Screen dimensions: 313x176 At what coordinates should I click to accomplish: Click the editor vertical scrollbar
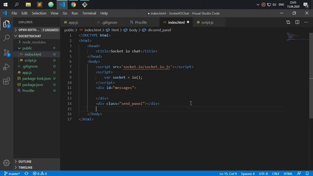click(x=311, y=76)
